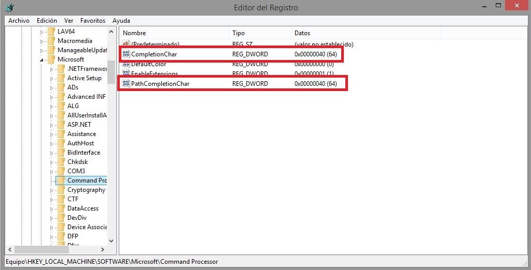
Task: Click the AuthHost folder icon
Action: (x=61, y=143)
